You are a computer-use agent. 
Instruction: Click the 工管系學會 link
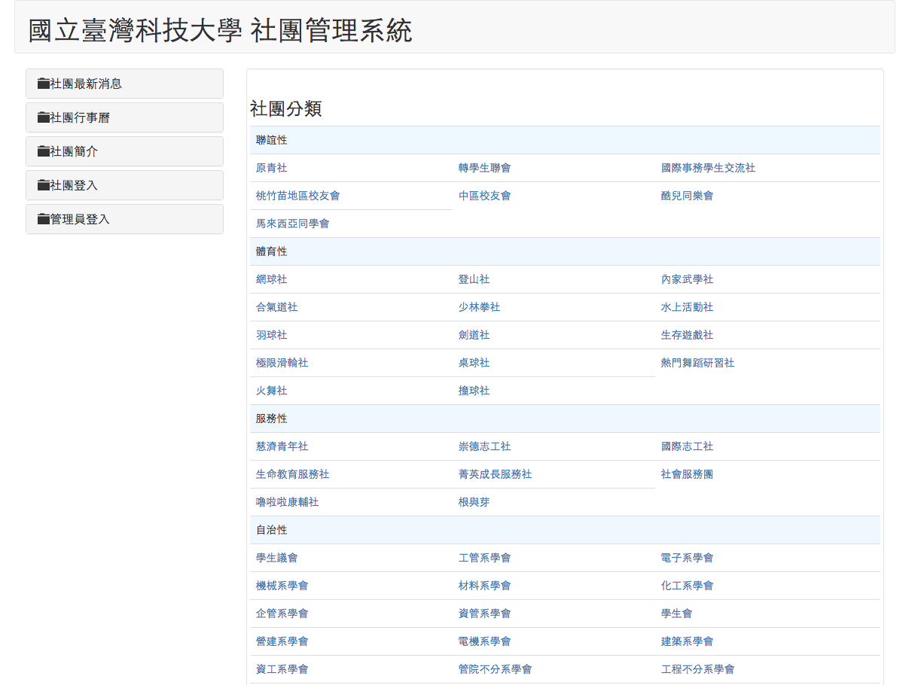tap(484, 558)
